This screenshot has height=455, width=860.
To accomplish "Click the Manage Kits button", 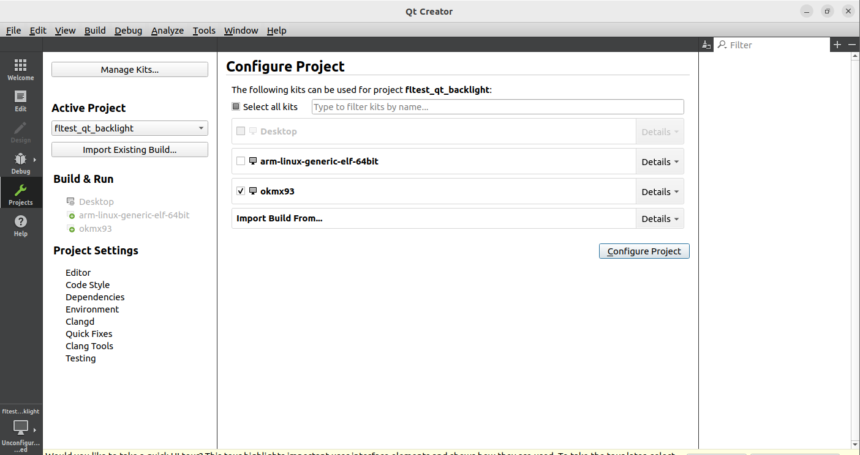I will point(129,70).
